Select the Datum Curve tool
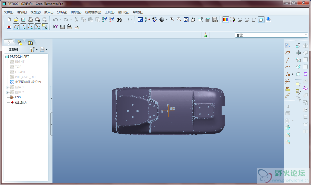The height and width of the screenshot is (185, 311). click(x=288, y=67)
